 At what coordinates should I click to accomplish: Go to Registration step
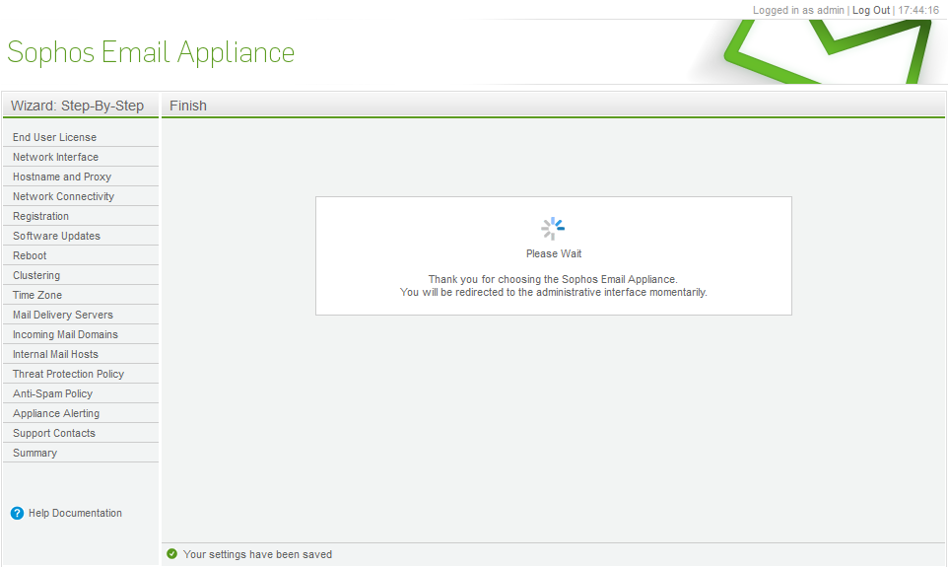41,216
